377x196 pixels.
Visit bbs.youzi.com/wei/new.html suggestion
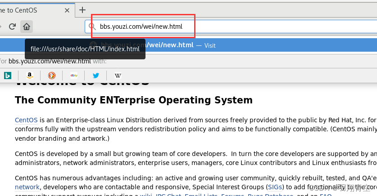(188, 45)
